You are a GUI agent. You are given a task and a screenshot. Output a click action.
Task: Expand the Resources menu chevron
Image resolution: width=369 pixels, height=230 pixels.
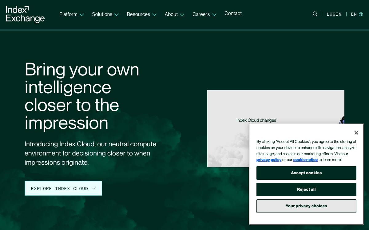(154, 15)
